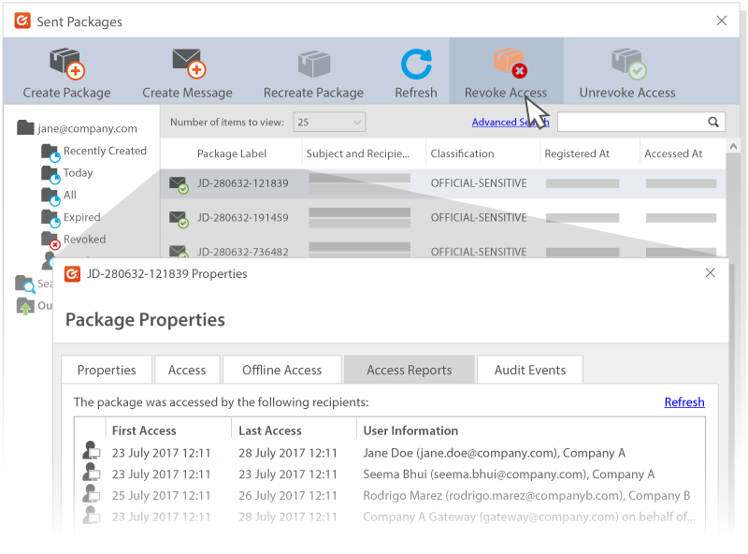The width and height of the screenshot is (748, 554).
Task: Open the Revoked folder icon
Action: pos(50,241)
